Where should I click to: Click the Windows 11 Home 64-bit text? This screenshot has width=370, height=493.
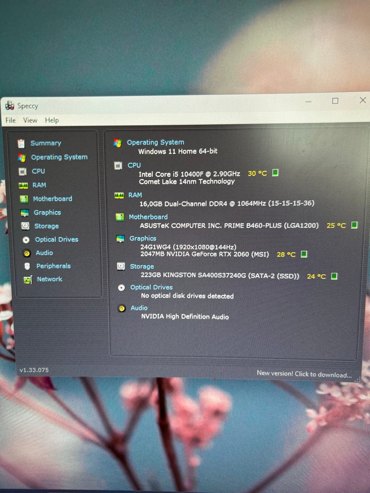tap(178, 151)
